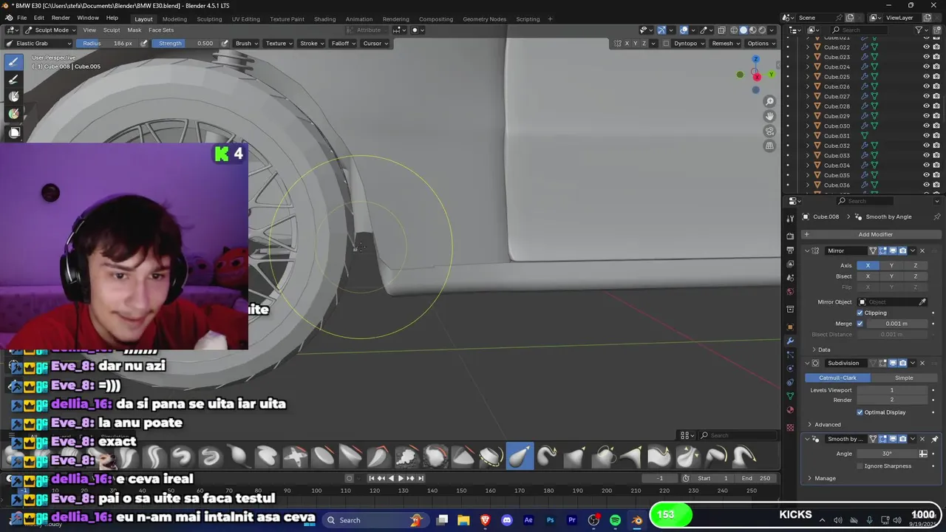
Task: Enable Ignore Sharpness checkbox
Action: [860, 466]
